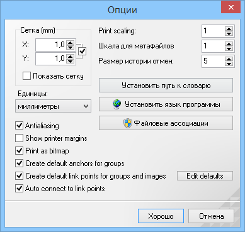
Task: Decrease Print scaling with down arrow
Action: point(229,34)
